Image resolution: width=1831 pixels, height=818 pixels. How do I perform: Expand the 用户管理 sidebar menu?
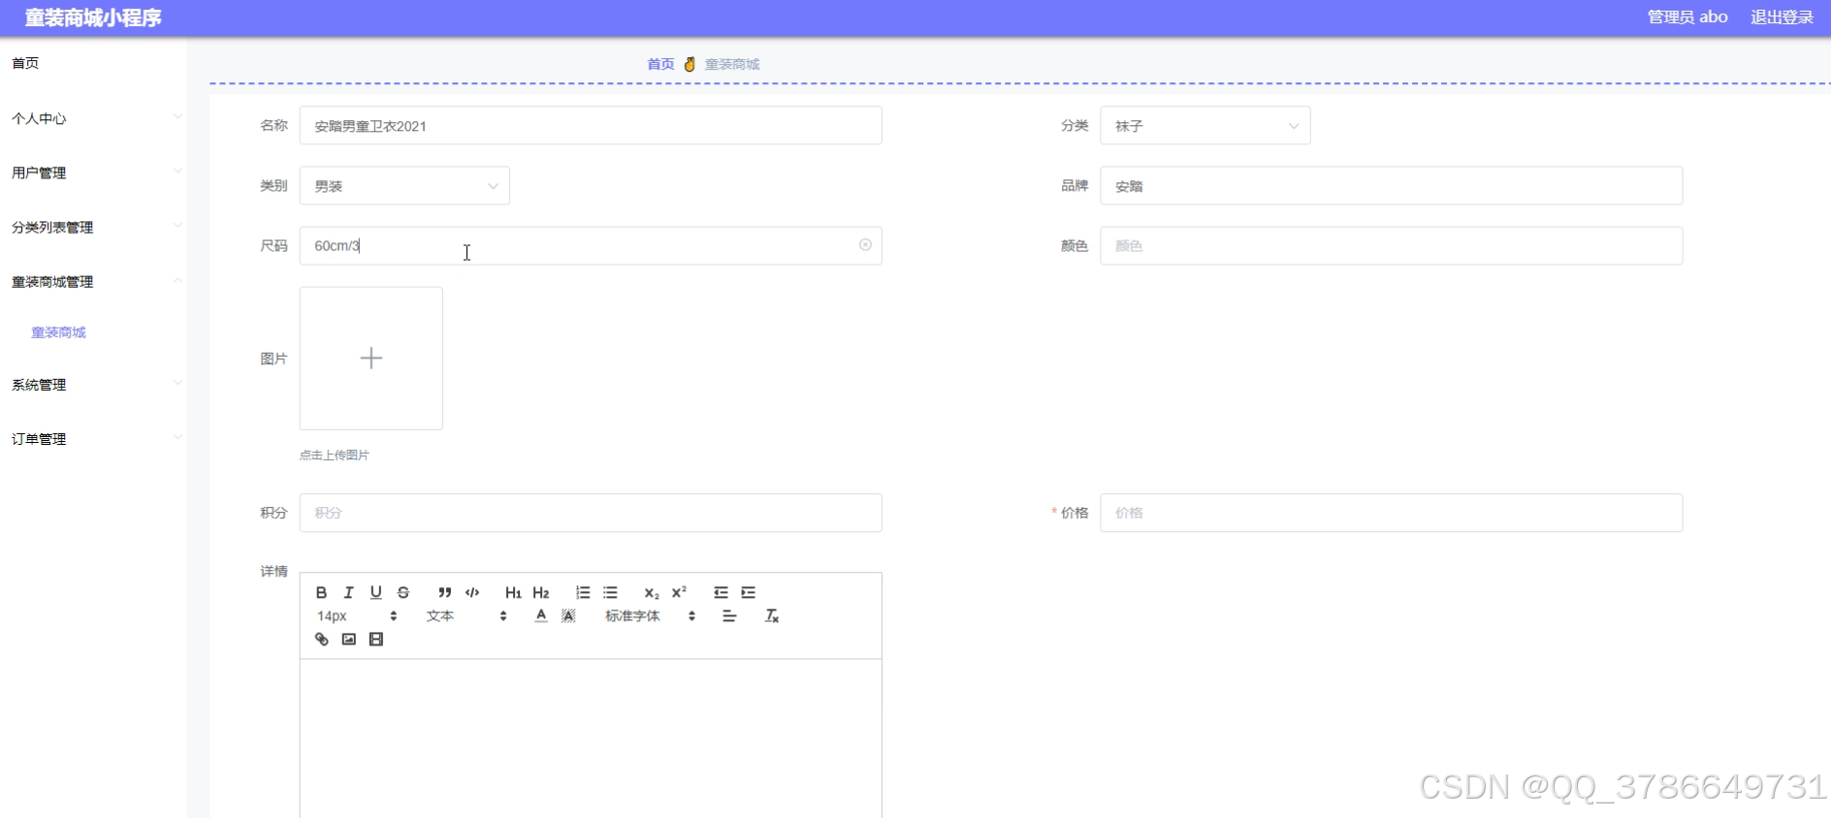point(93,173)
